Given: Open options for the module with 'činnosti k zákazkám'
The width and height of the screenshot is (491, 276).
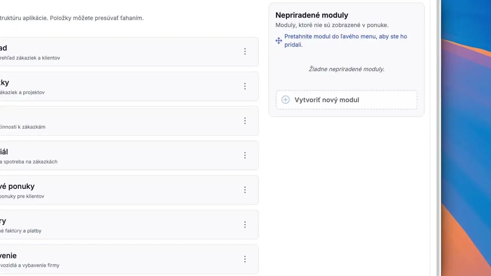Looking at the screenshot, I should (245, 121).
